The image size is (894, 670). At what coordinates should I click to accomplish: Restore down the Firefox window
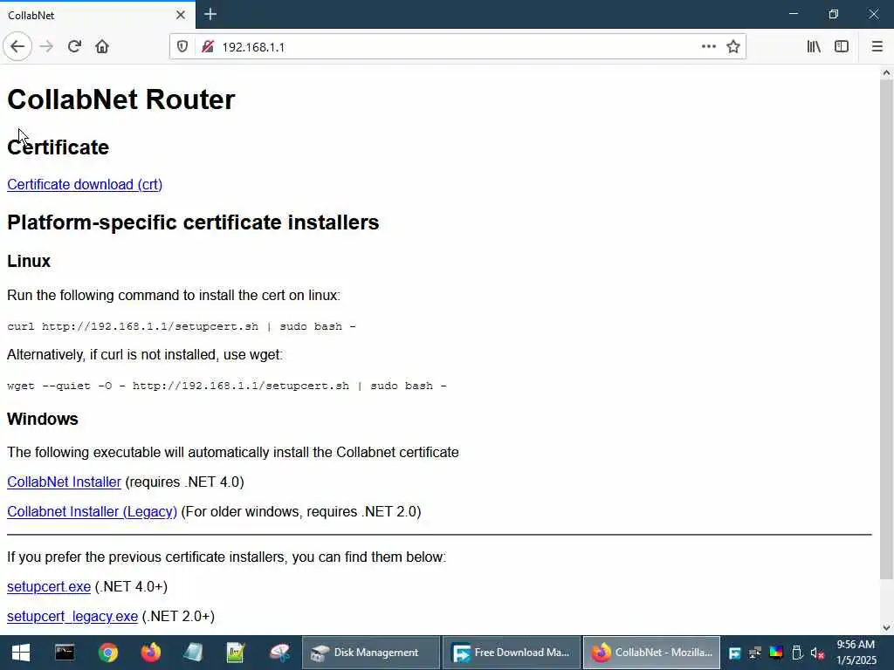834,14
